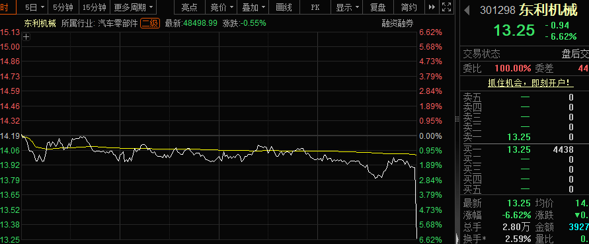Image resolution: width=589 pixels, height=244 pixels.
Task: Click the 15.00 price axis label
Action: [x=10, y=47]
